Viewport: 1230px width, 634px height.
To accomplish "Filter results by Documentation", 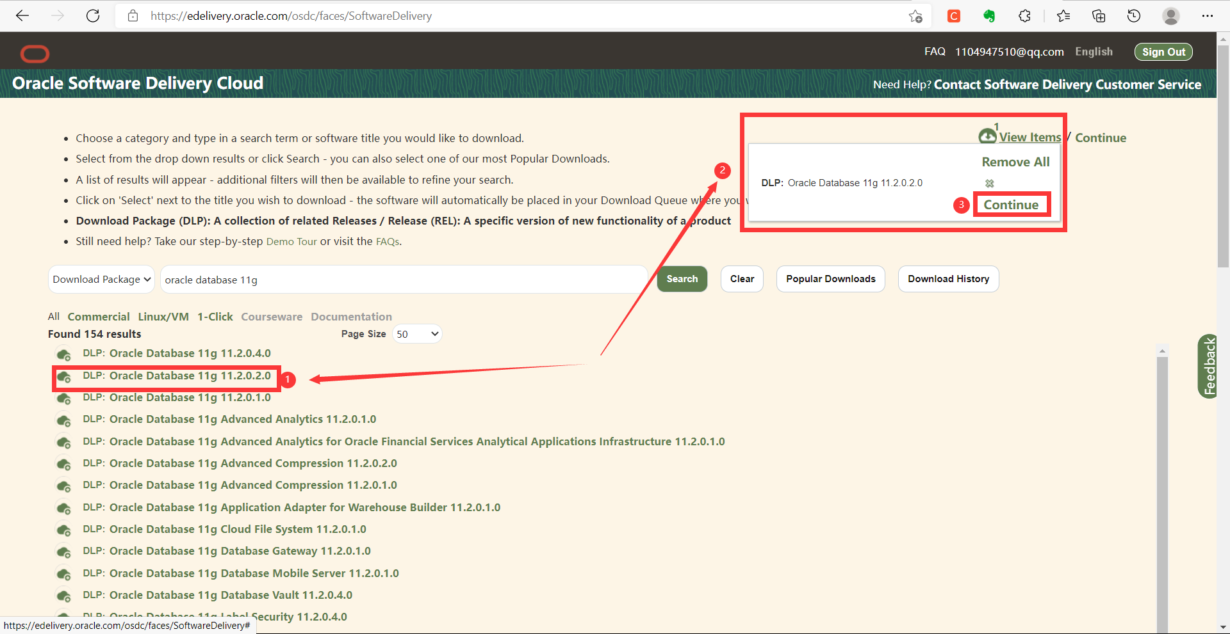I will (352, 317).
